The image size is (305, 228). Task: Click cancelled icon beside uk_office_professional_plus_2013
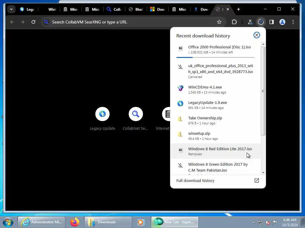(x=180, y=67)
